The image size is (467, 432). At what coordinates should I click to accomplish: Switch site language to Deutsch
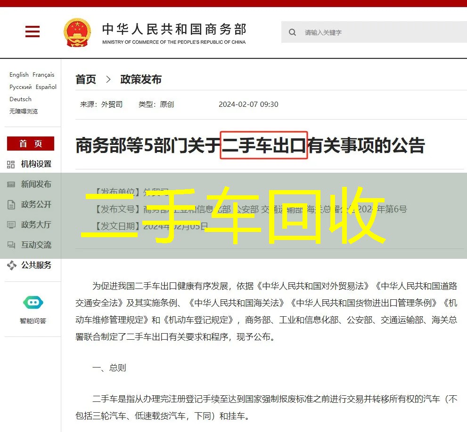pos(20,99)
